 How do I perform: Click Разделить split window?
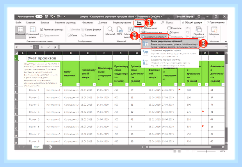pyautogui.click(x=174, y=28)
